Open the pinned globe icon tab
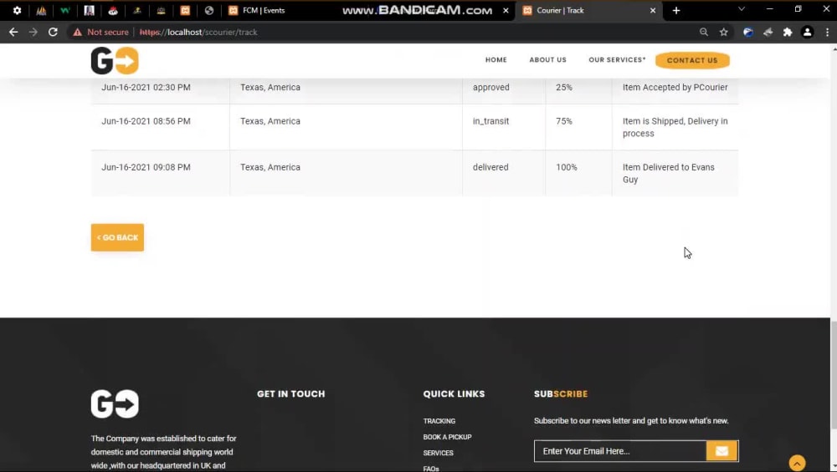 click(x=208, y=10)
